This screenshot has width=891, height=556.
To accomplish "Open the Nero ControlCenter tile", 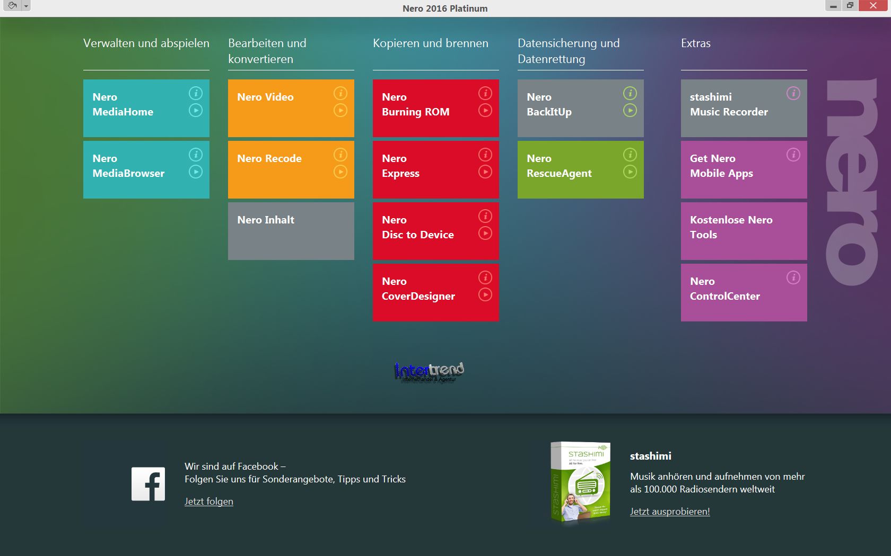I will coord(744,292).
